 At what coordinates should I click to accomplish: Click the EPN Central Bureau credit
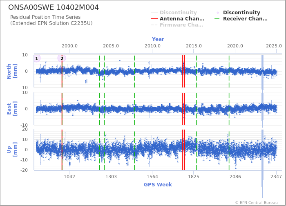click(257, 203)
